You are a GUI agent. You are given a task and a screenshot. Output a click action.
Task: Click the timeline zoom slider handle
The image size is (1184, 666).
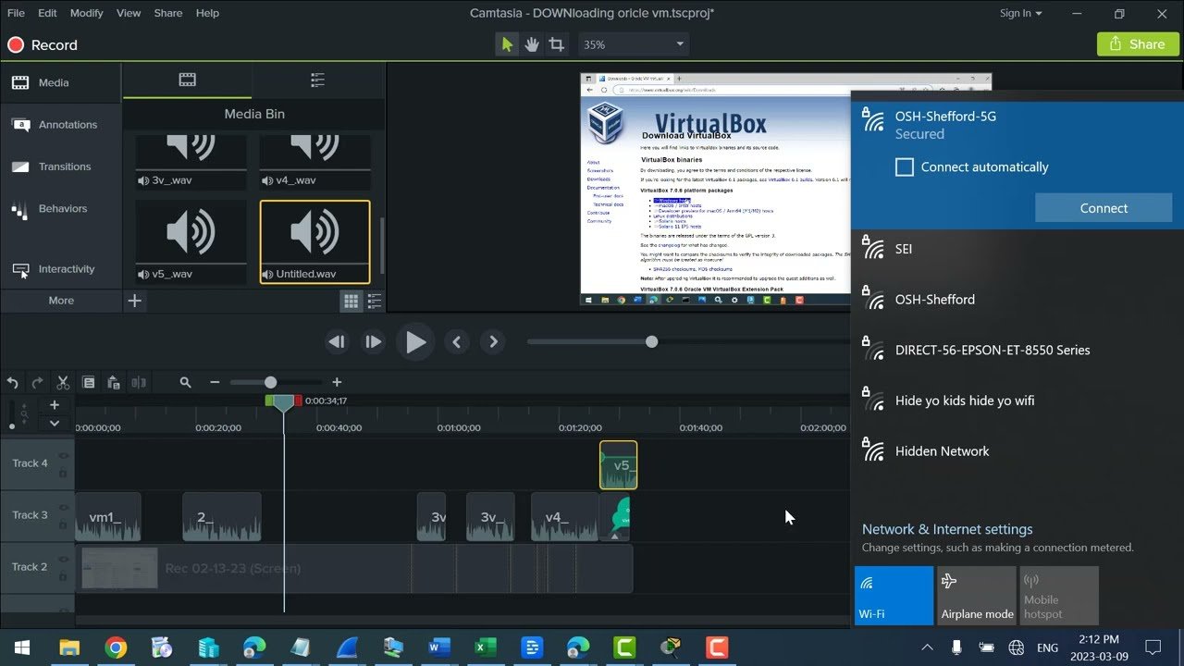[x=270, y=382]
